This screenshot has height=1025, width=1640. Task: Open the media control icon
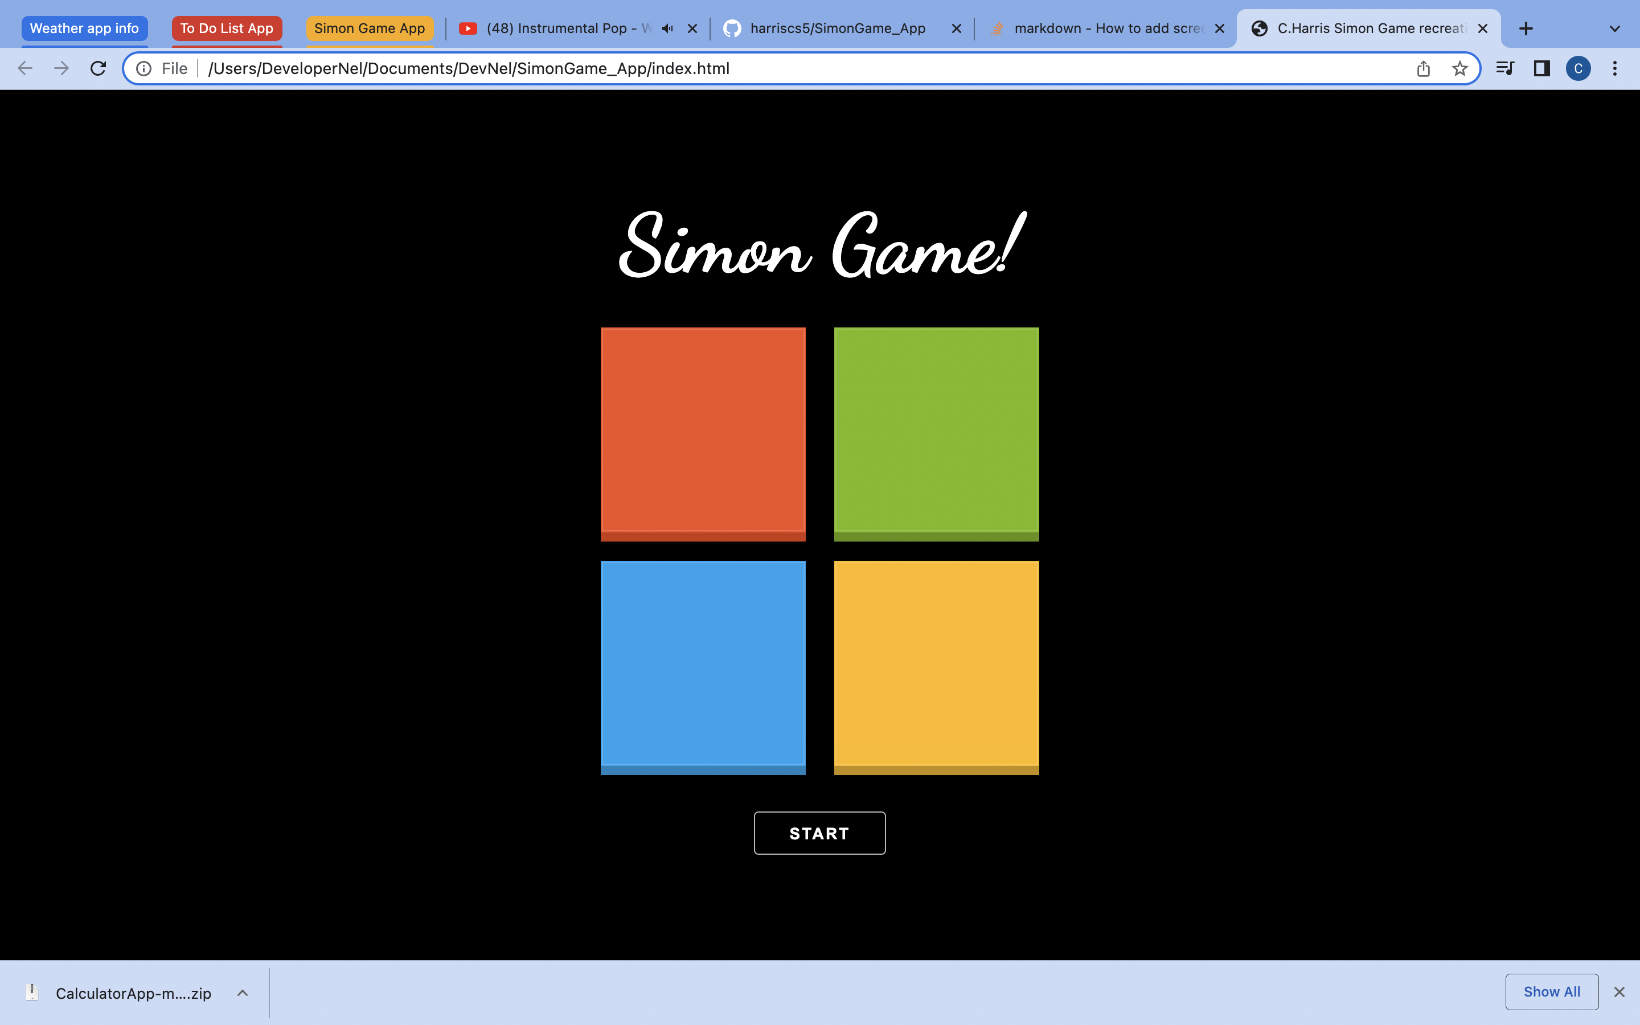click(1504, 68)
